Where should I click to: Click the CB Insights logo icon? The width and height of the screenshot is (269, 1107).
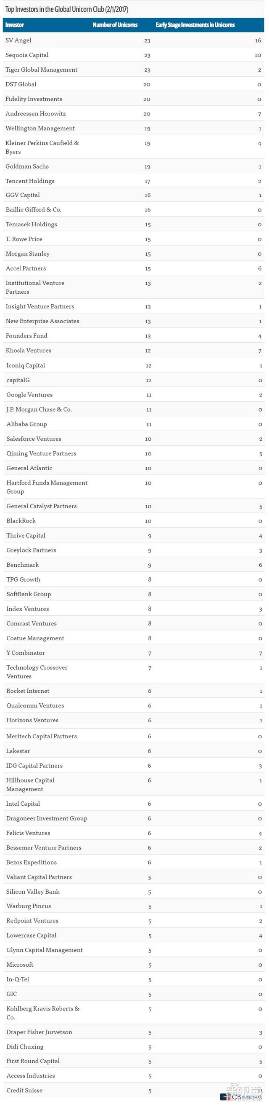coord(225,1097)
